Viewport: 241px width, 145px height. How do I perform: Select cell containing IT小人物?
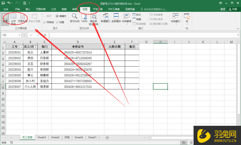tap(30, 87)
